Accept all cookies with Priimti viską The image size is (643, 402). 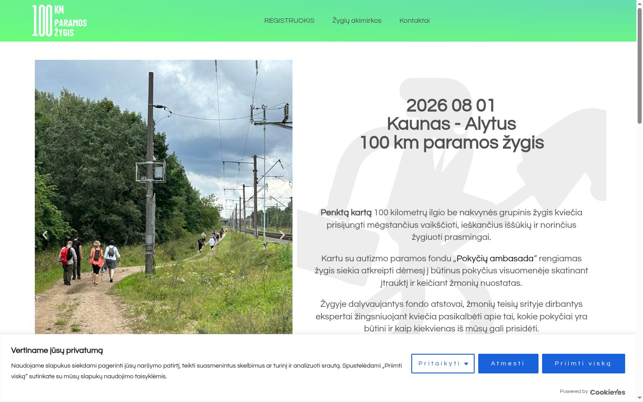coord(584,364)
